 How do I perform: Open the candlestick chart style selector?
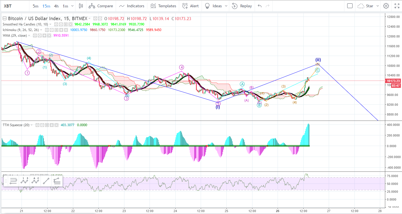pyautogui.click(x=81, y=6)
